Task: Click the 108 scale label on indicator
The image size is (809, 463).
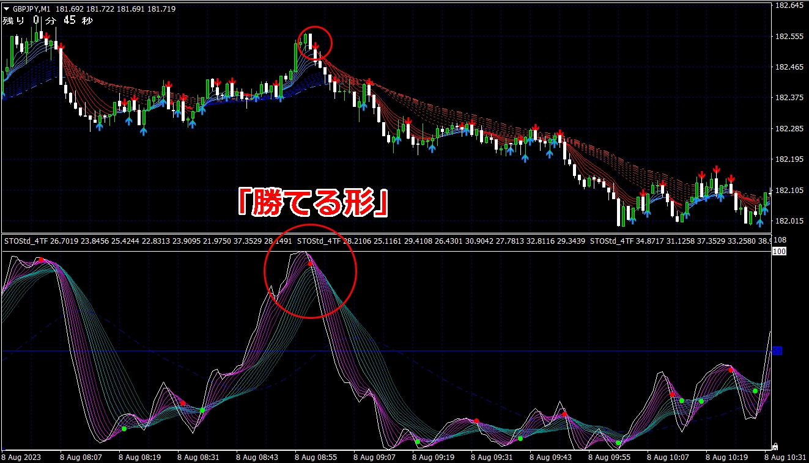Action: pyautogui.click(x=780, y=240)
